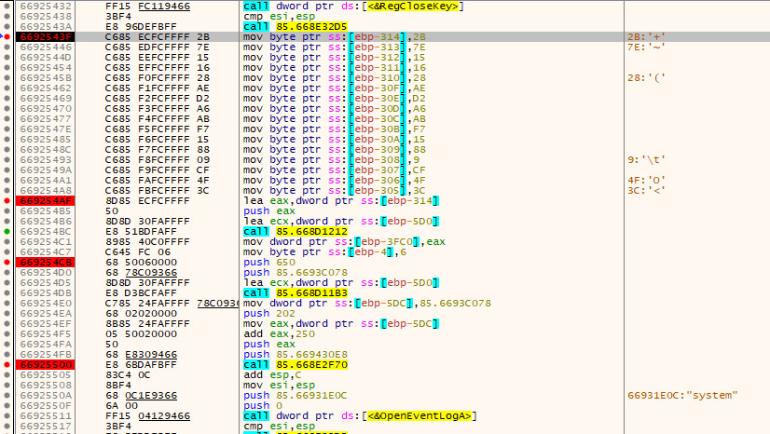770x434 pixels.
Task: Select the push 85.66931E0C instruction
Action: (x=296, y=395)
